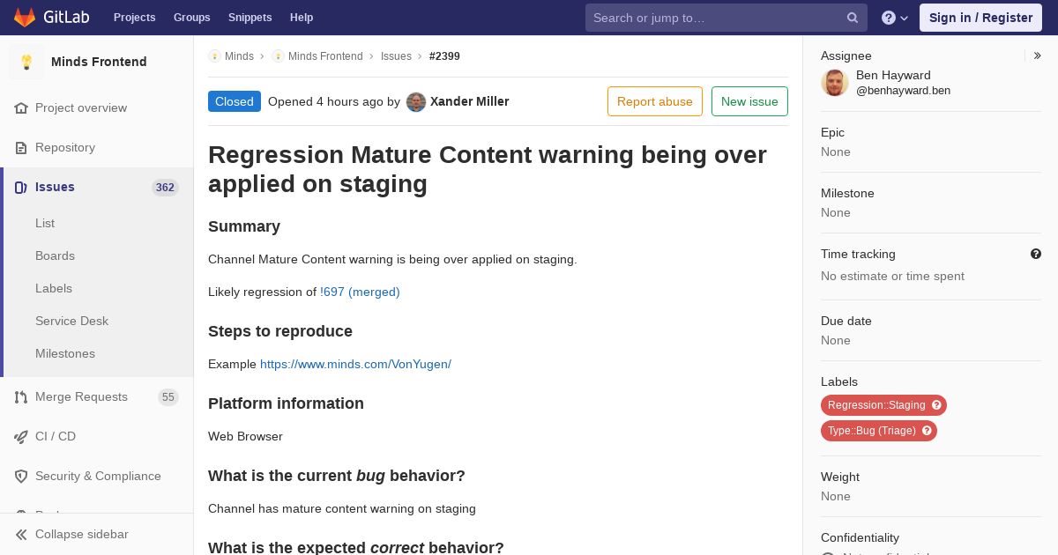Click the Xander Miller author link
Viewport: 1058px width, 555px height.
tap(469, 101)
